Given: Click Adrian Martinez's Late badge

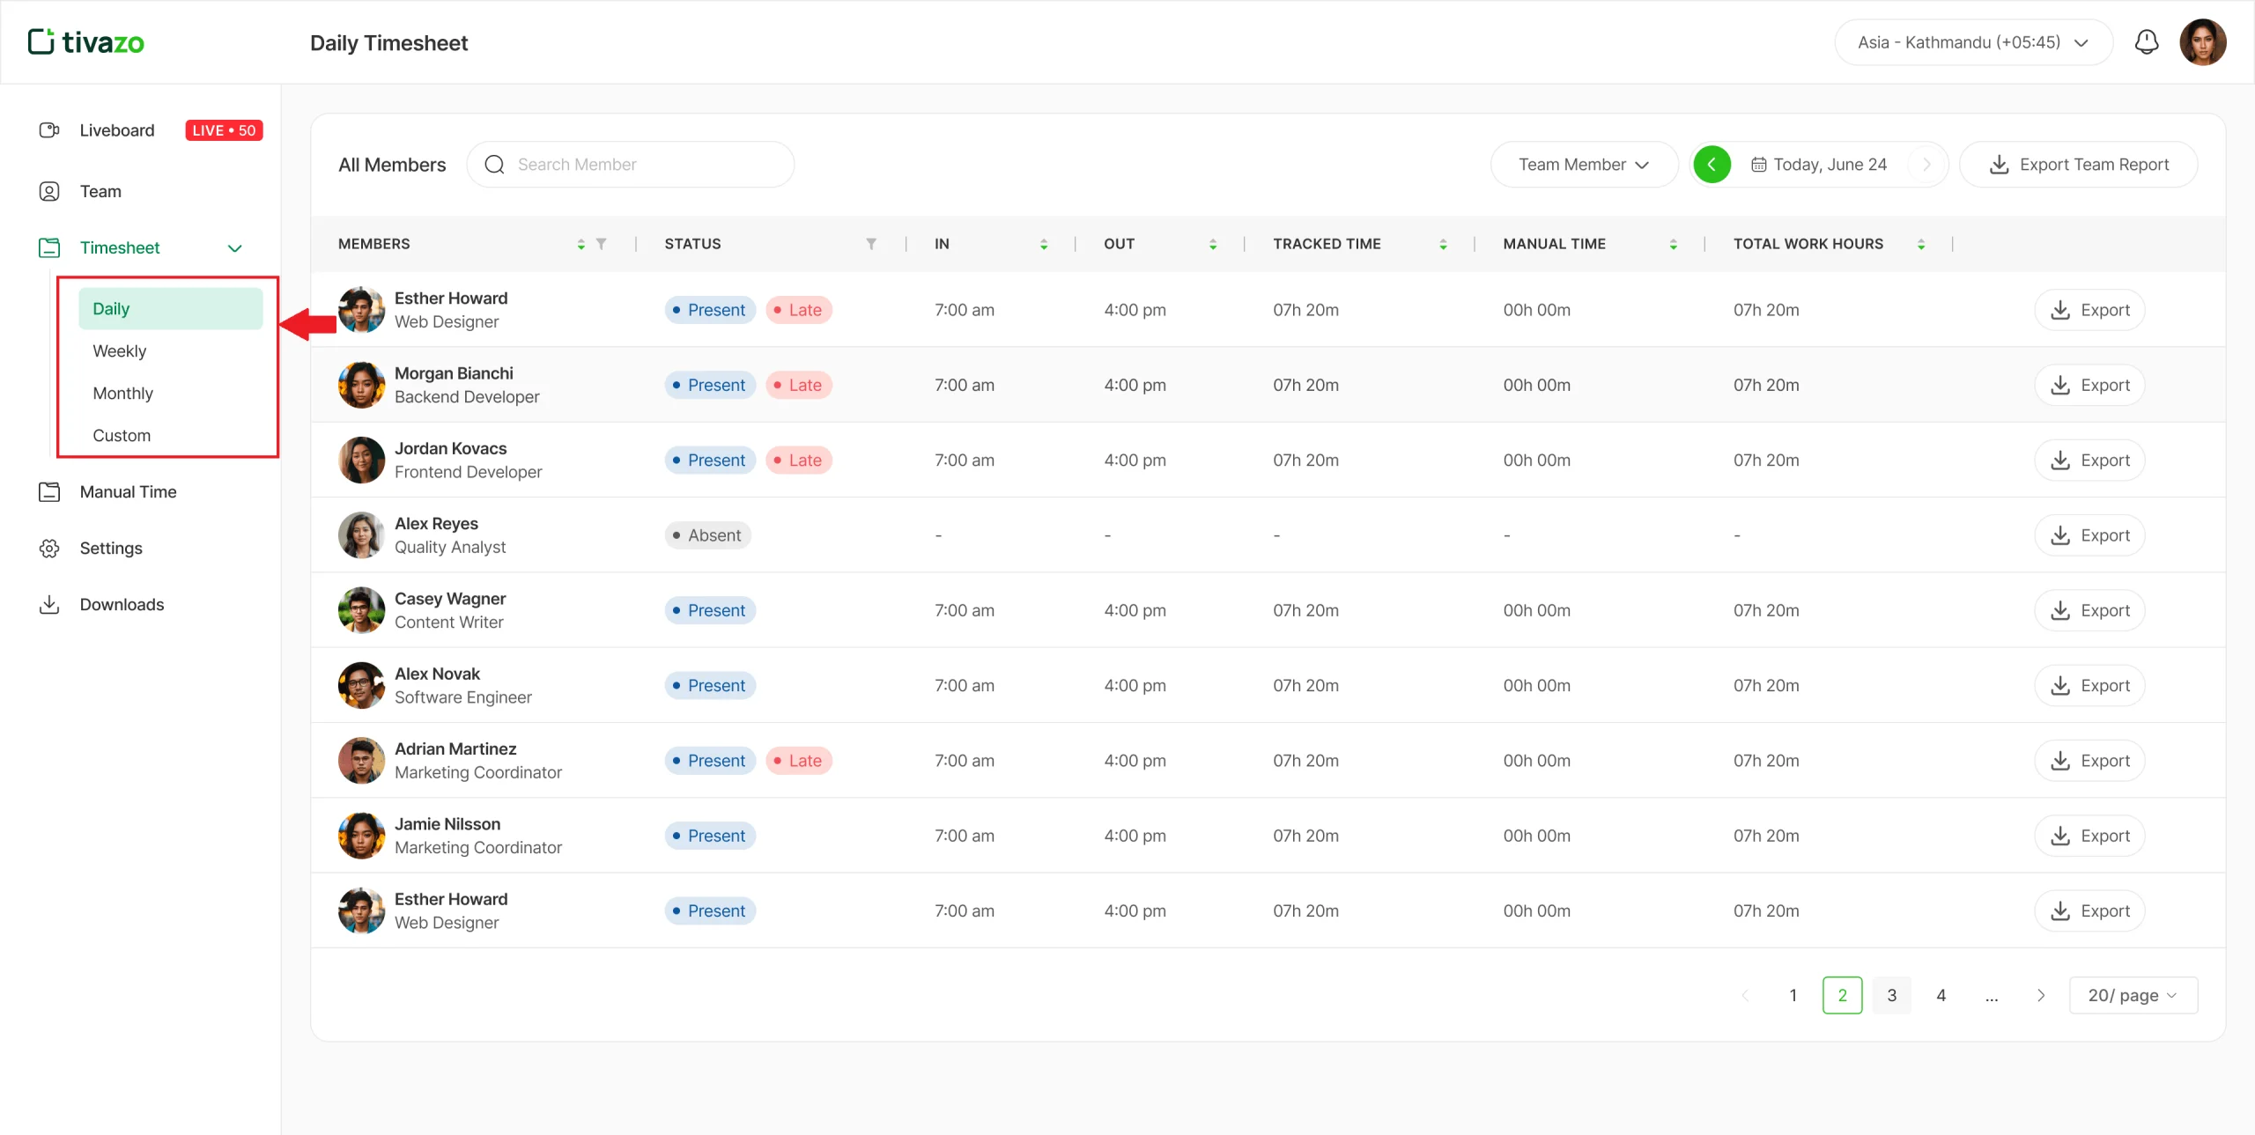Looking at the screenshot, I should pos(798,761).
